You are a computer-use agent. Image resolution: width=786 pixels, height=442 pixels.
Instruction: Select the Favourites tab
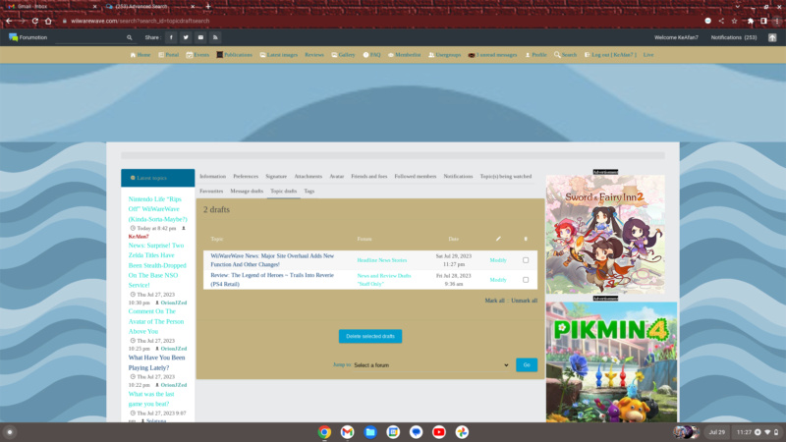211,191
